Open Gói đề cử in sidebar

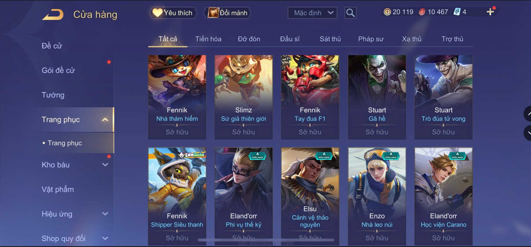pyautogui.click(x=58, y=70)
